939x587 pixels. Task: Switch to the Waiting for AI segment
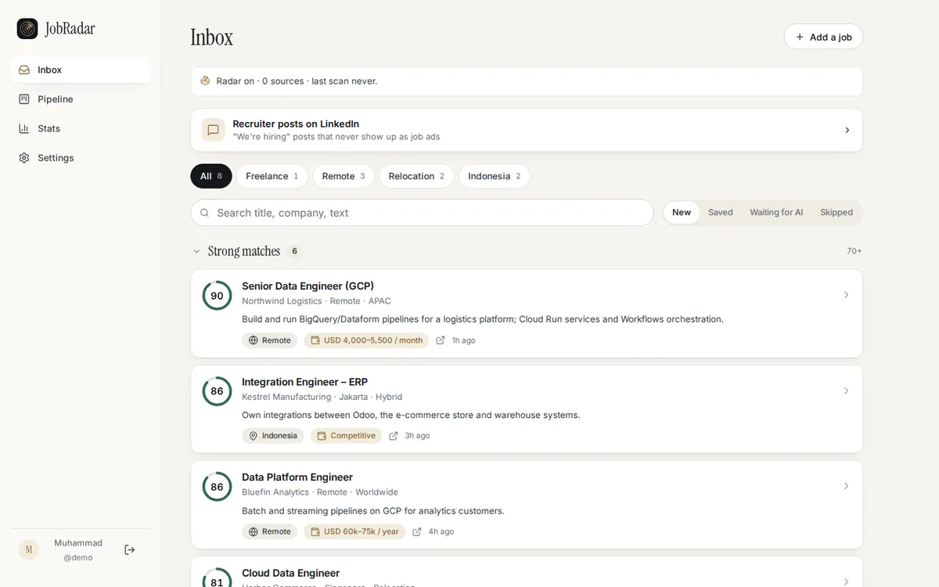click(776, 212)
